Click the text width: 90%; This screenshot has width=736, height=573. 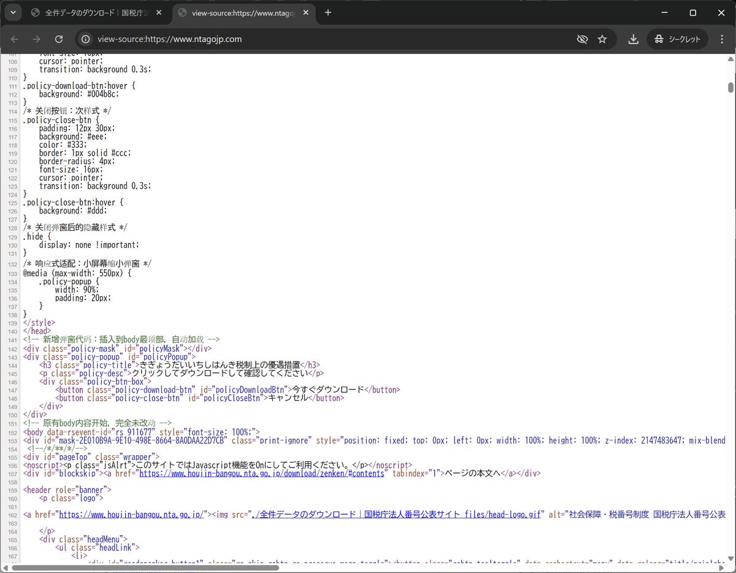(77, 289)
